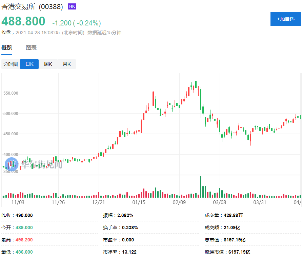Screen dimensions: 302x257
Task: Switch chart to 周K view
Action: click(x=48, y=64)
